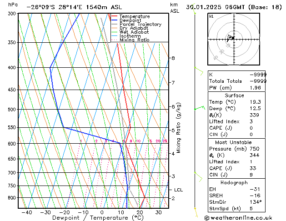Click the '5' km altitude label
Image resolution: width=286 pixels, height=221 pixels.
coord(173,131)
